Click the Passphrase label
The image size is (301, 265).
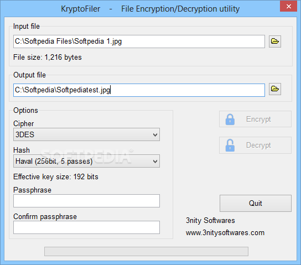point(32,190)
